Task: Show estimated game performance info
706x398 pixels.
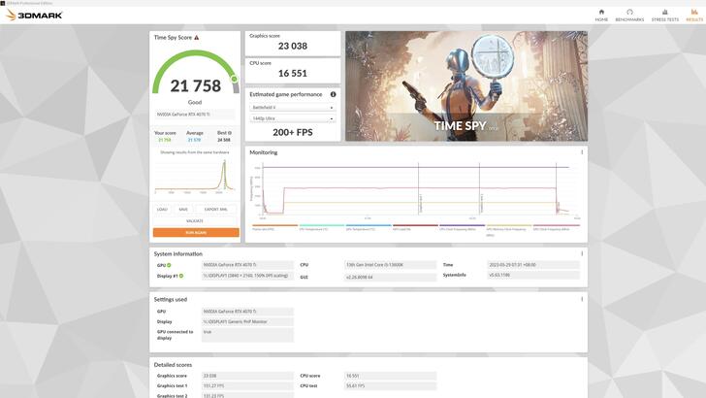Action: click(334, 94)
